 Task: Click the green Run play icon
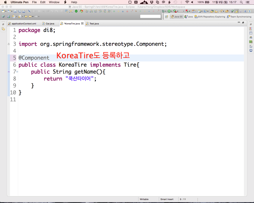pyautogui.click(x=169, y=11)
